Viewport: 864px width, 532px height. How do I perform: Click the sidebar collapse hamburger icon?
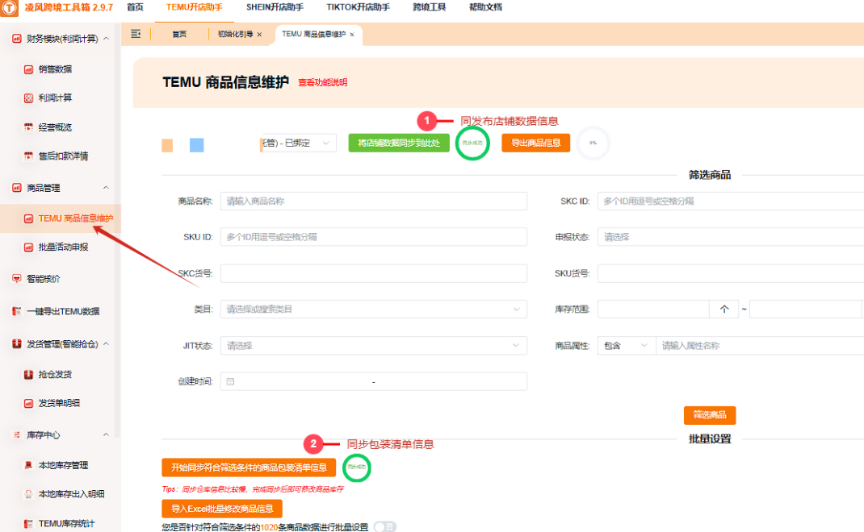[x=135, y=34]
